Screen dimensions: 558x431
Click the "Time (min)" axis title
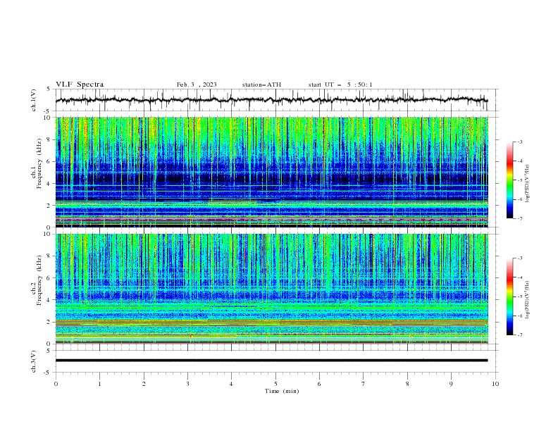(x=282, y=391)
